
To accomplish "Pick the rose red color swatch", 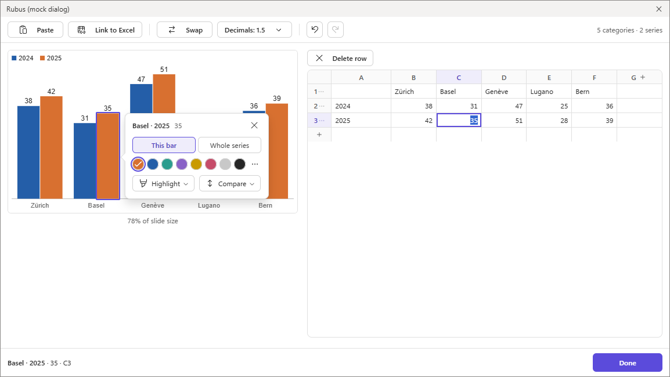I will [211, 164].
